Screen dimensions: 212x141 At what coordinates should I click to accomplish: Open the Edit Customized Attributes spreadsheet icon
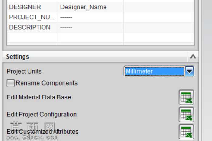pos(186,132)
